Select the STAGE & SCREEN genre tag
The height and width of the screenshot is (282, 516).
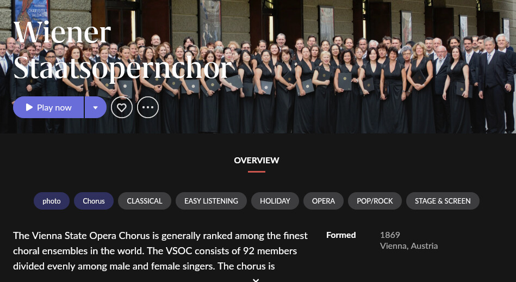point(443,201)
